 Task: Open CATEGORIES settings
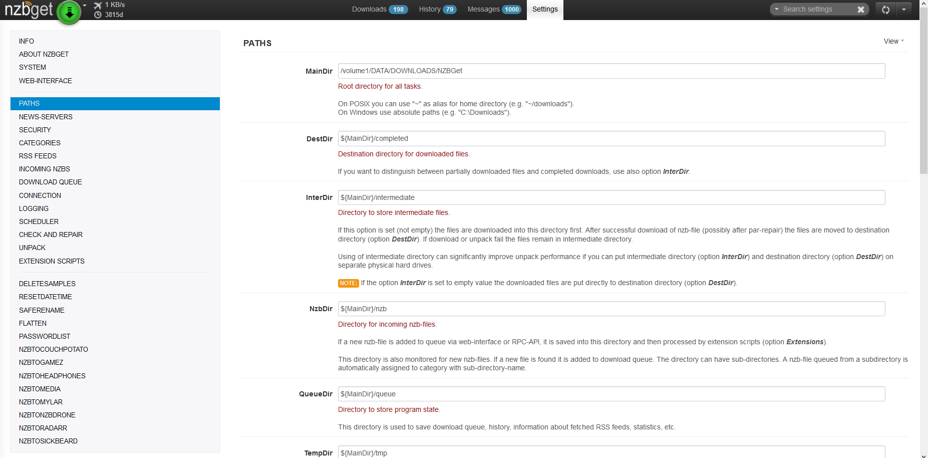115,143
